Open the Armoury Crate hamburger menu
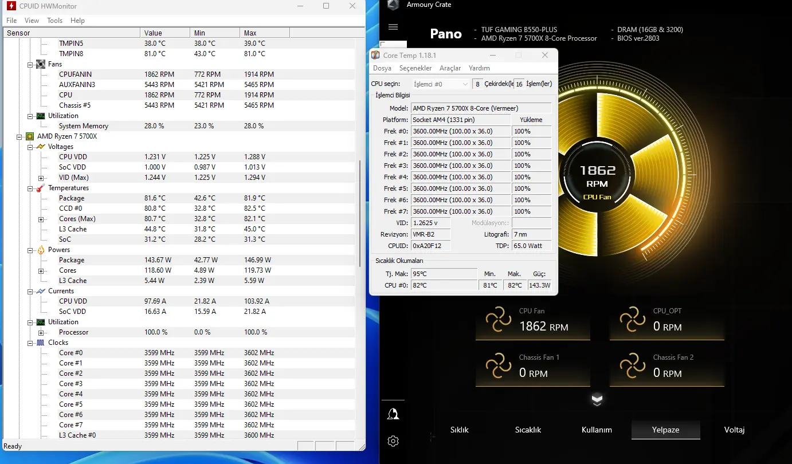 pyautogui.click(x=393, y=27)
